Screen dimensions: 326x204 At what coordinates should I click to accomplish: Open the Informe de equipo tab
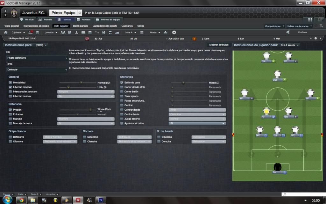click(108, 19)
